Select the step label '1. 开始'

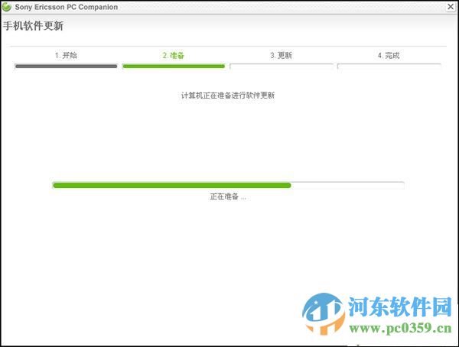66,55
